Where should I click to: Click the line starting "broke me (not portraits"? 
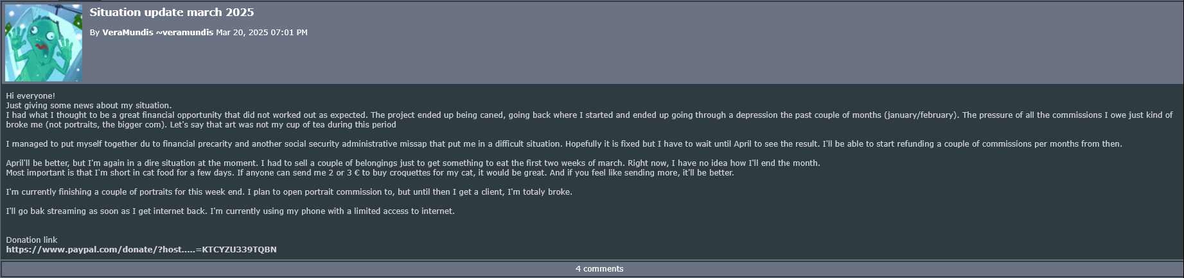[201, 124]
